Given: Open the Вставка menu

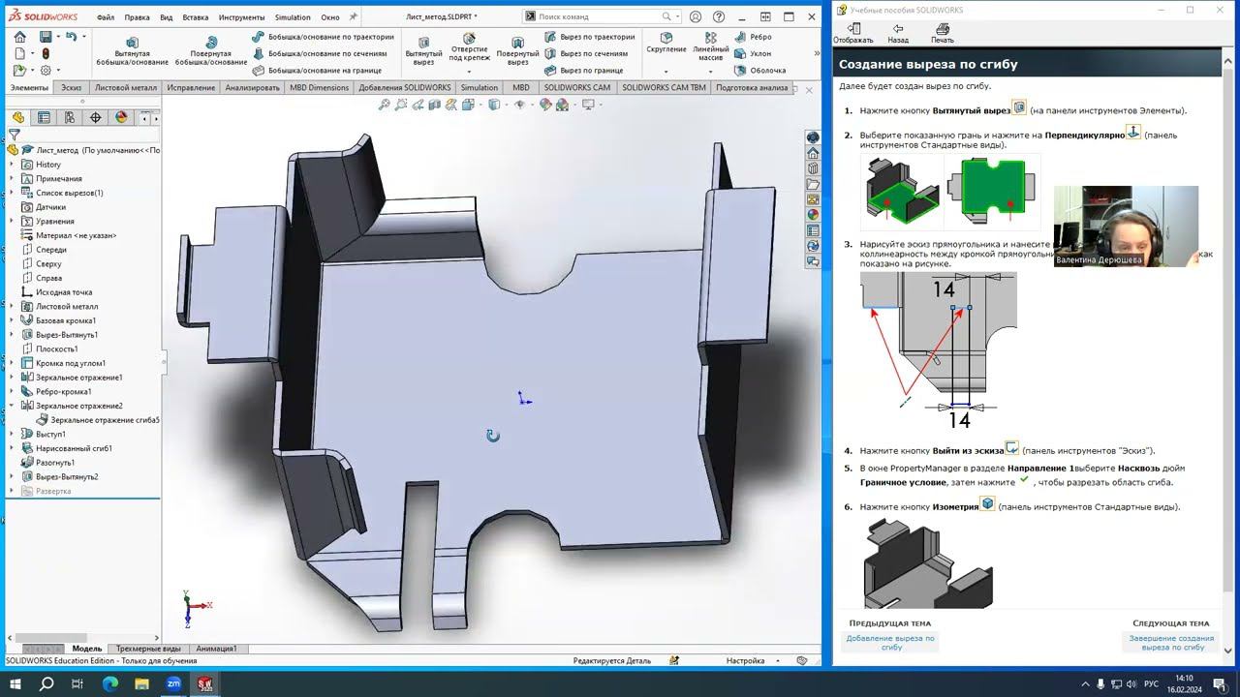Looking at the screenshot, I should point(195,17).
